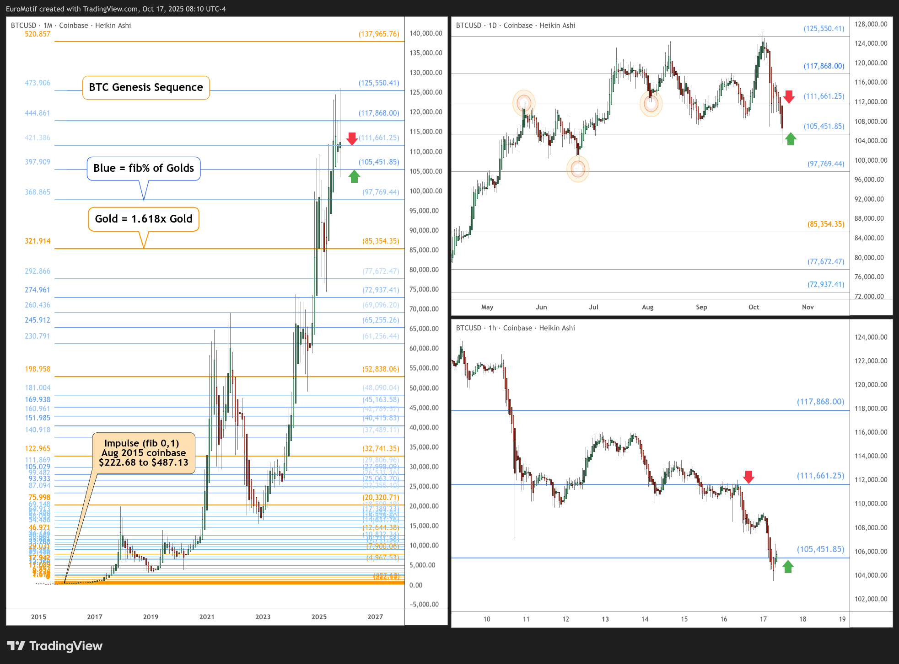This screenshot has width=899, height=664.
Task: Click the 321.914 gold ratio label
Action: (38, 241)
